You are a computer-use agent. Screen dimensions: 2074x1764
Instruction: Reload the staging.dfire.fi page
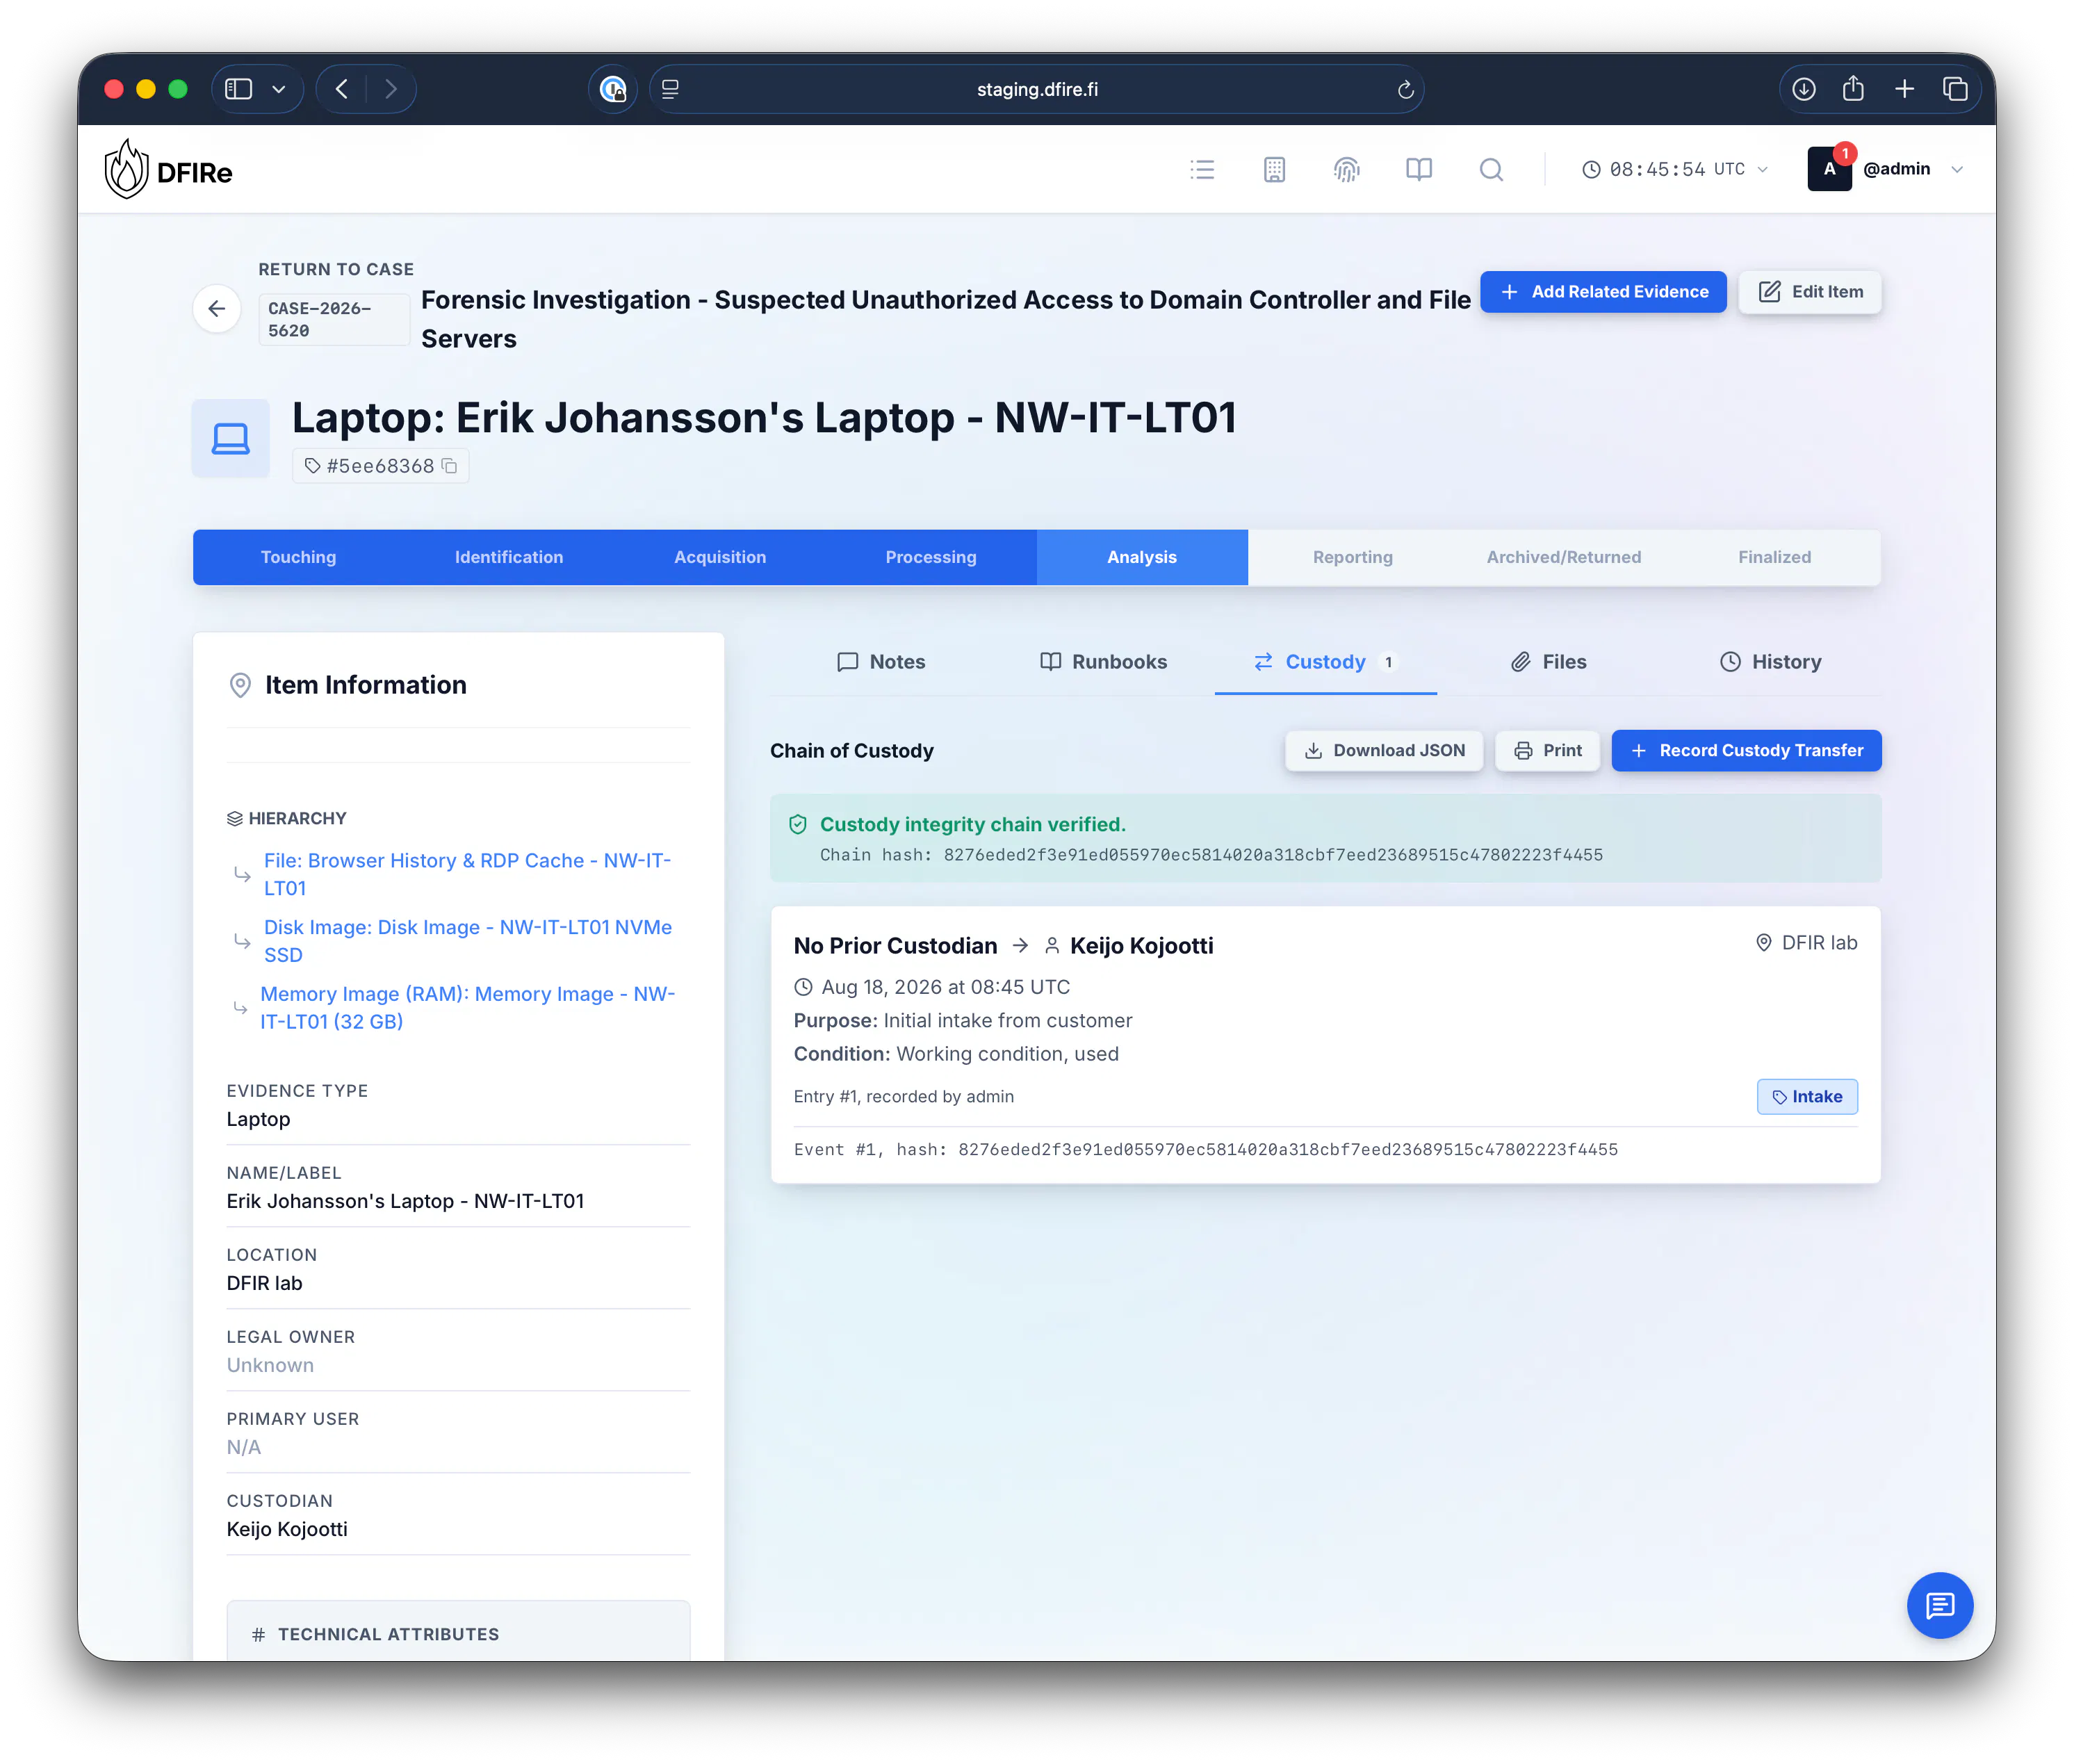tap(1405, 89)
